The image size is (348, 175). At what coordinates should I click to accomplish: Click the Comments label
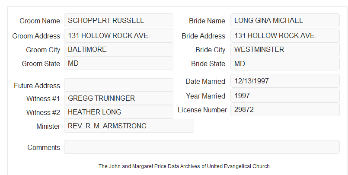44,147
